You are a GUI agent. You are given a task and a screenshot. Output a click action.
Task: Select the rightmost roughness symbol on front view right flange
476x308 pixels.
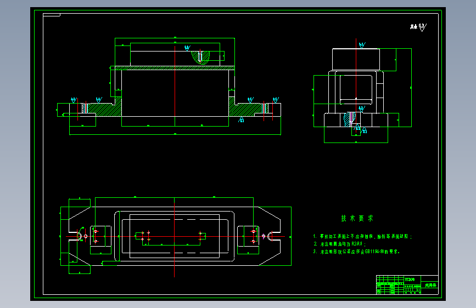click(276, 100)
